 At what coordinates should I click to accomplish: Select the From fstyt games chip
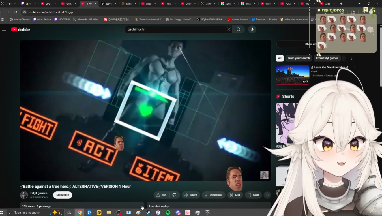pyautogui.click(x=327, y=58)
